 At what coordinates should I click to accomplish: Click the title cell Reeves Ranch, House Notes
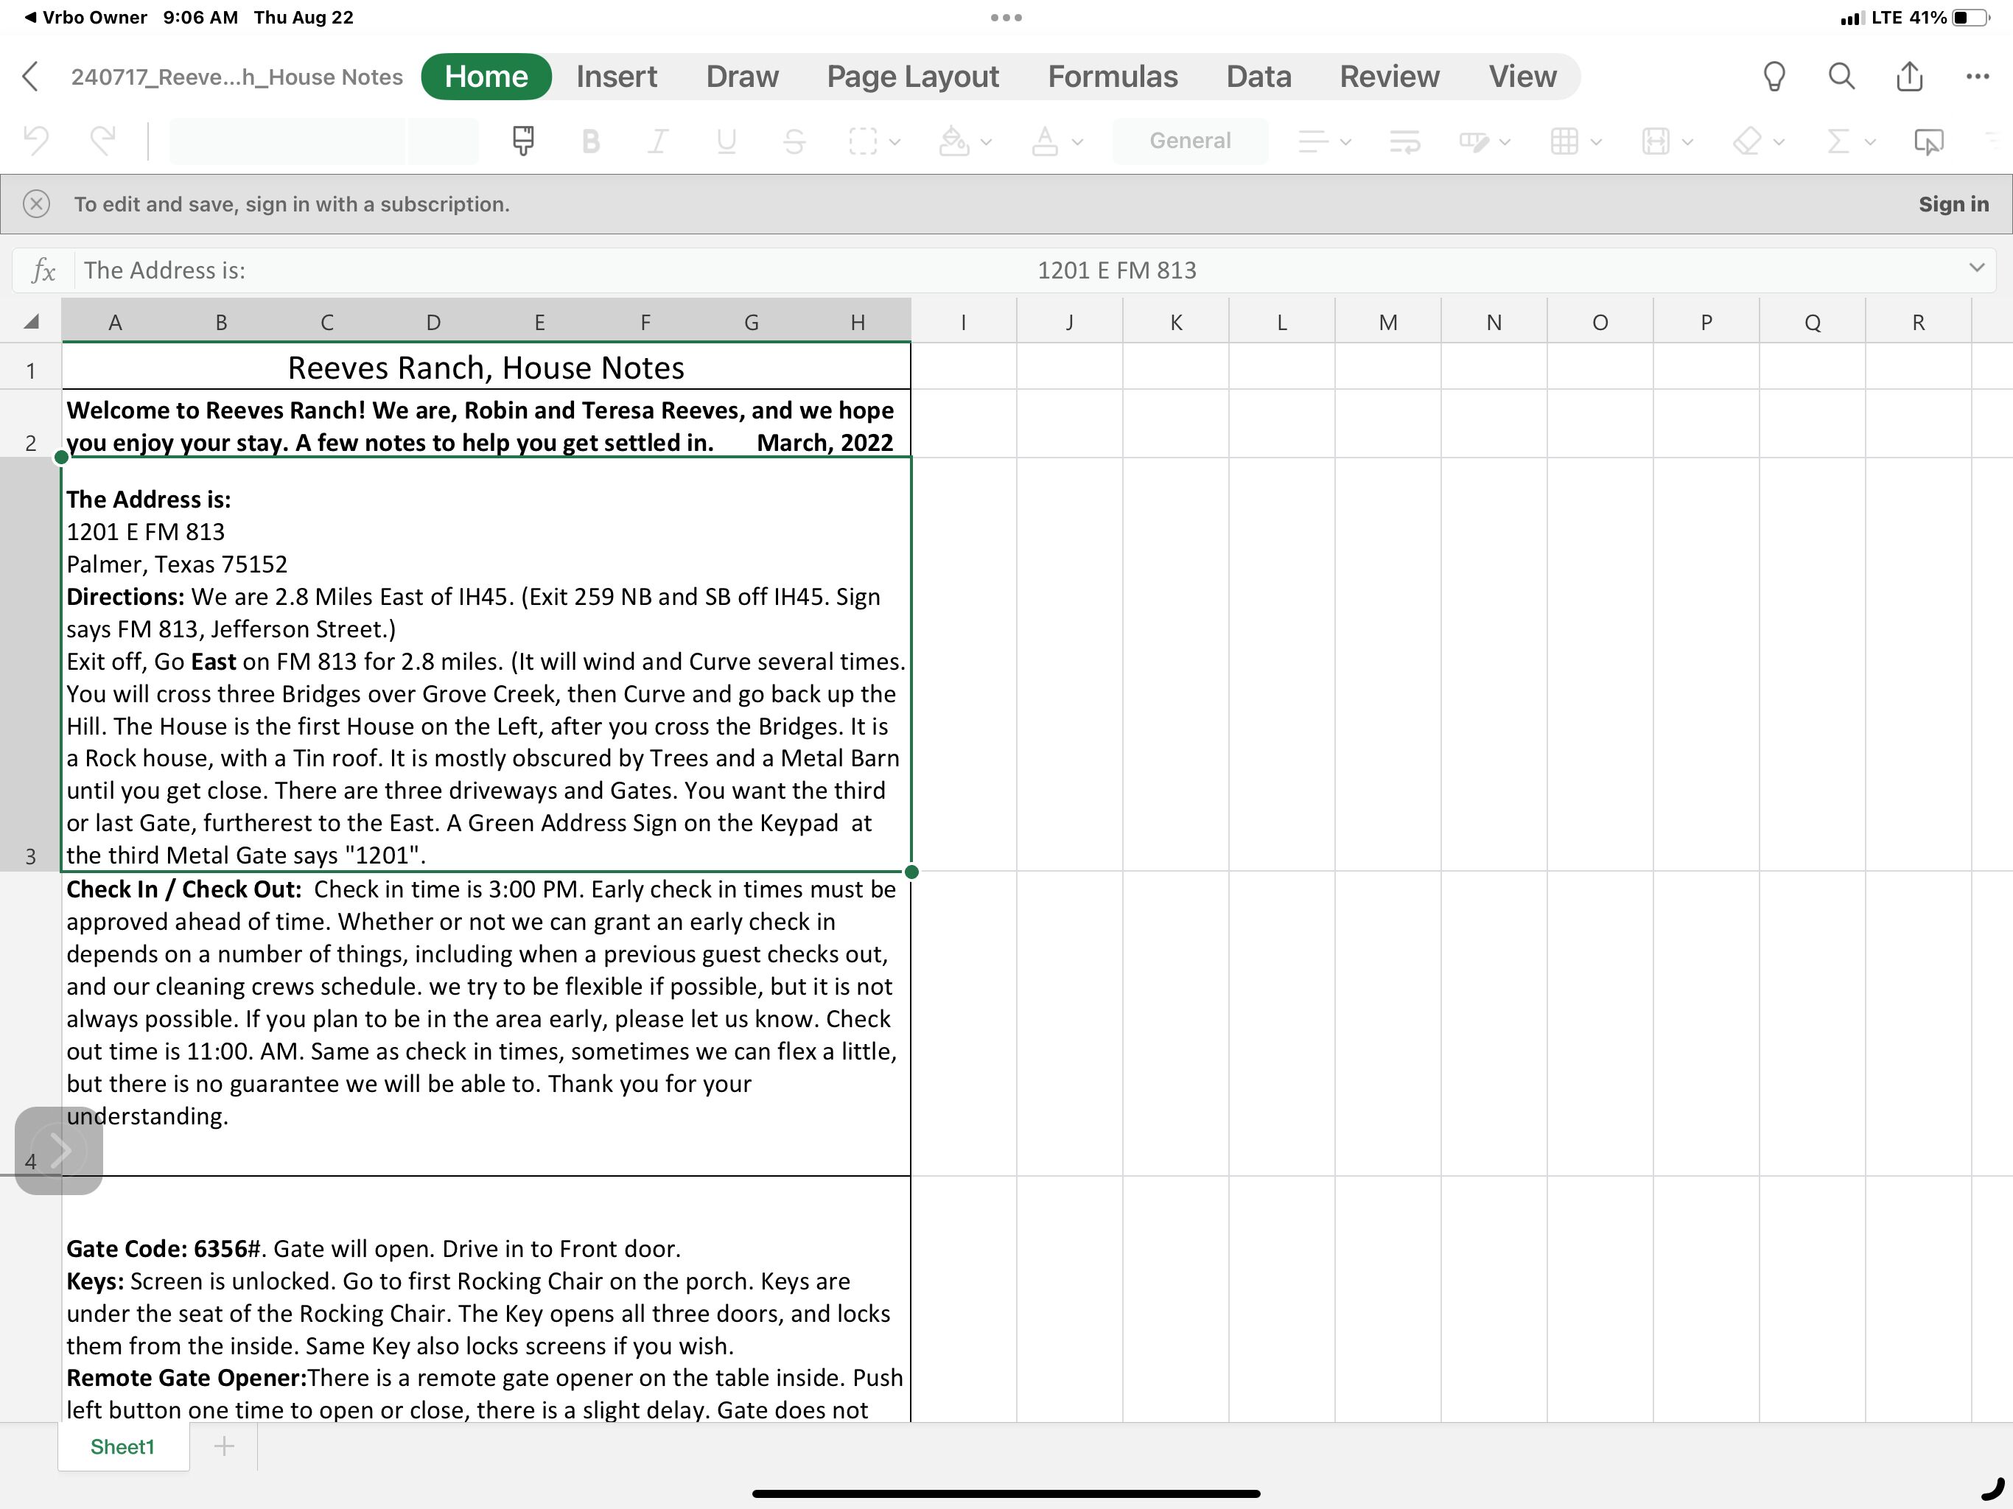pyautogui.click(x=486, y=367)
